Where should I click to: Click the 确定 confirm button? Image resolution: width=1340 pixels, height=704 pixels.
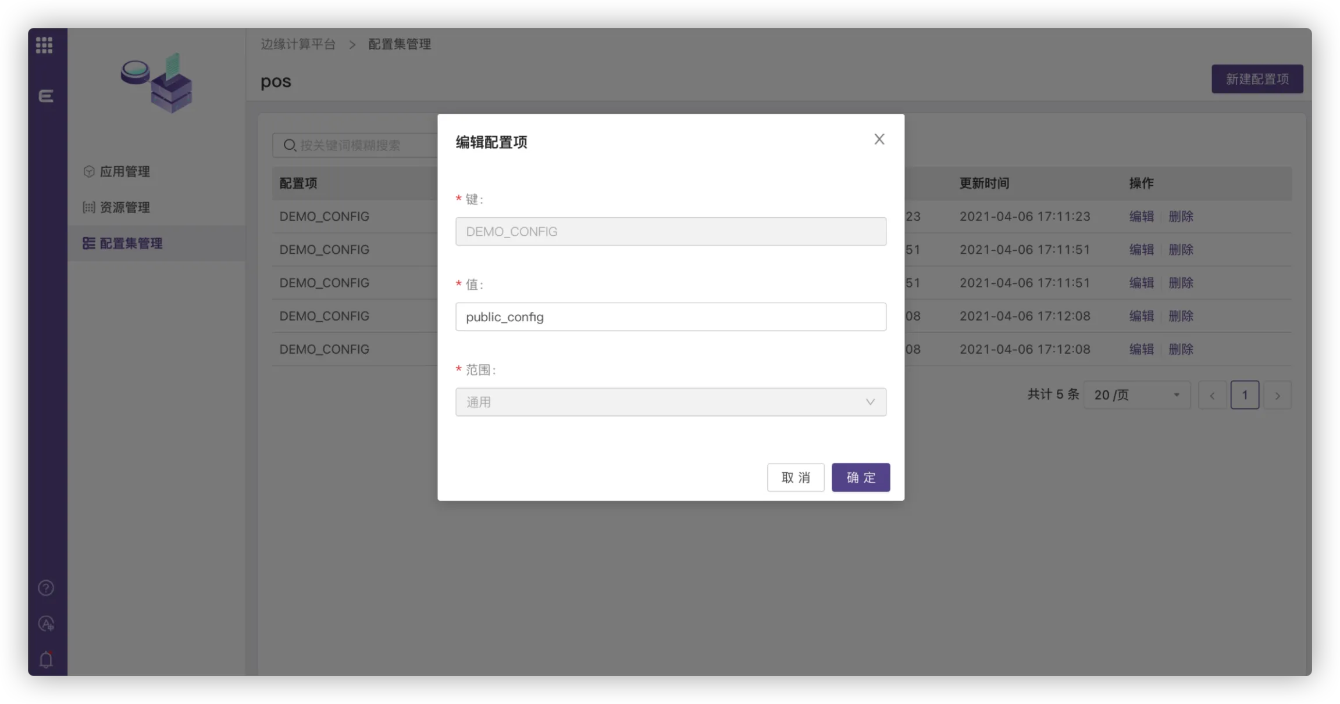pos(860,477)
